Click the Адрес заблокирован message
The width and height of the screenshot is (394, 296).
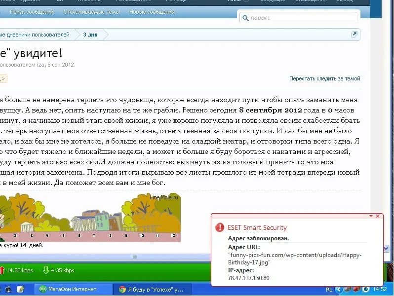click(258, 238)
